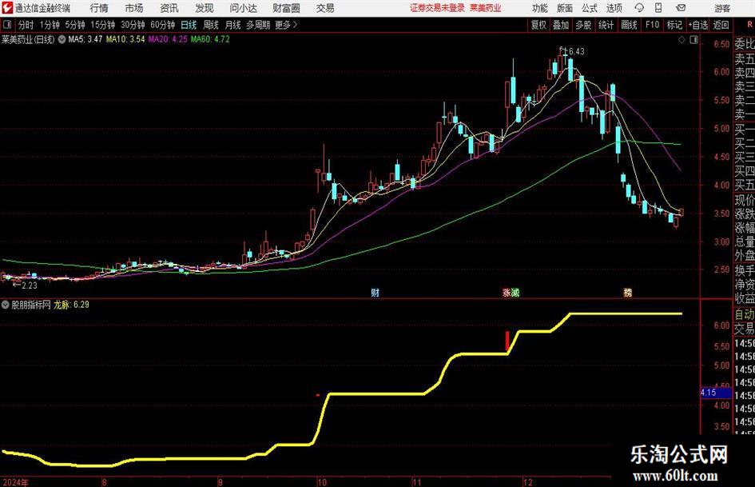Click the MA60: 4.72 indicator label
The height and width of the screenshot is (487, 755).
pos(210,39)
